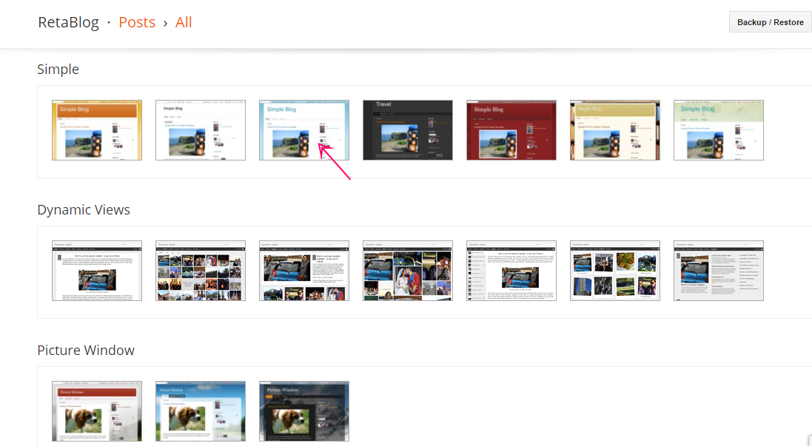
Task: Click the Dynamic Views section heading
Action: 84,210
